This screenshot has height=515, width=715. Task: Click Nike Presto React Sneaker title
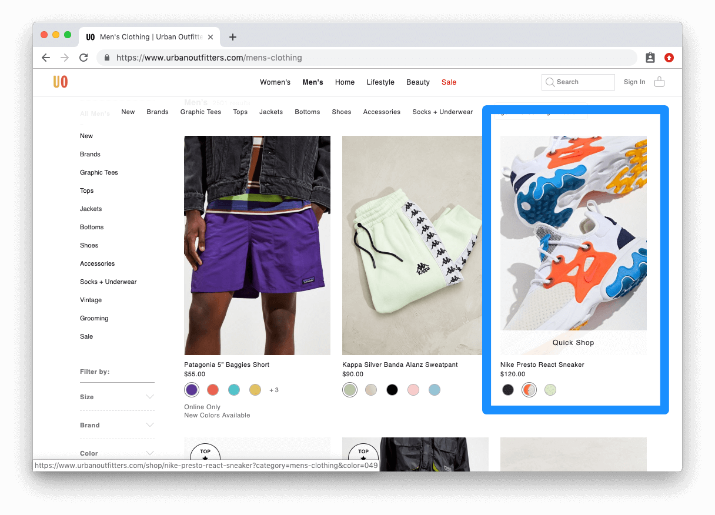(x=542, y=364)
